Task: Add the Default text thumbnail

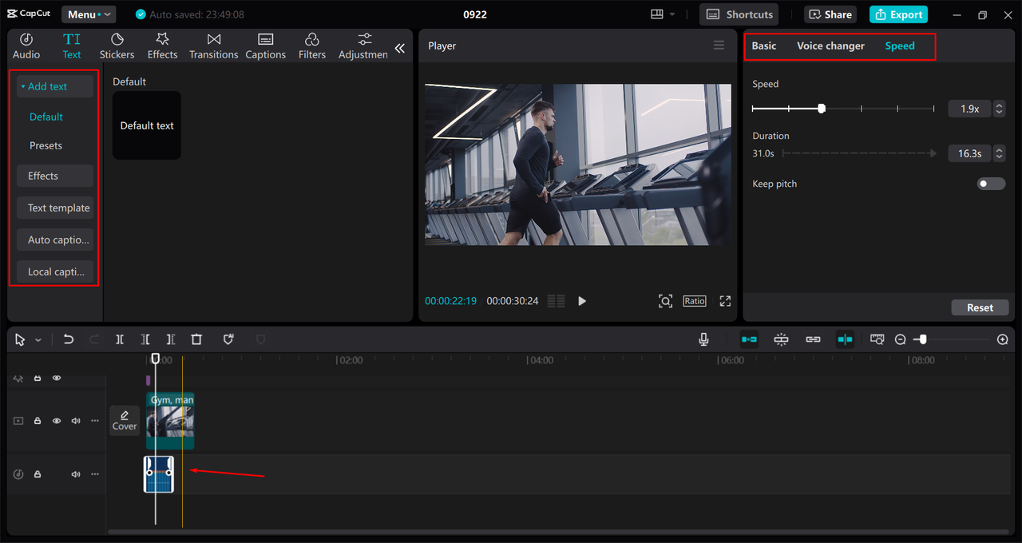Action: [147, 125]
